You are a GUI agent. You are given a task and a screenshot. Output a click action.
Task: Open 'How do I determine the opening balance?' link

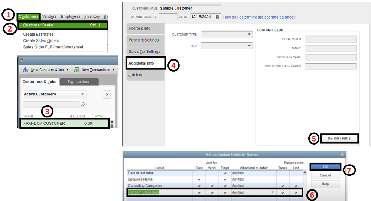click(259, 17)
